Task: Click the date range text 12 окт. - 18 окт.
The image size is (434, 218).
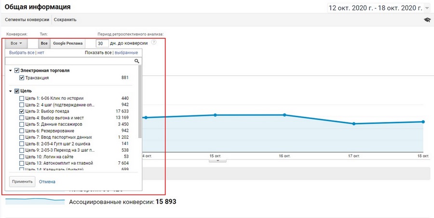Action: tap(375, 8)
